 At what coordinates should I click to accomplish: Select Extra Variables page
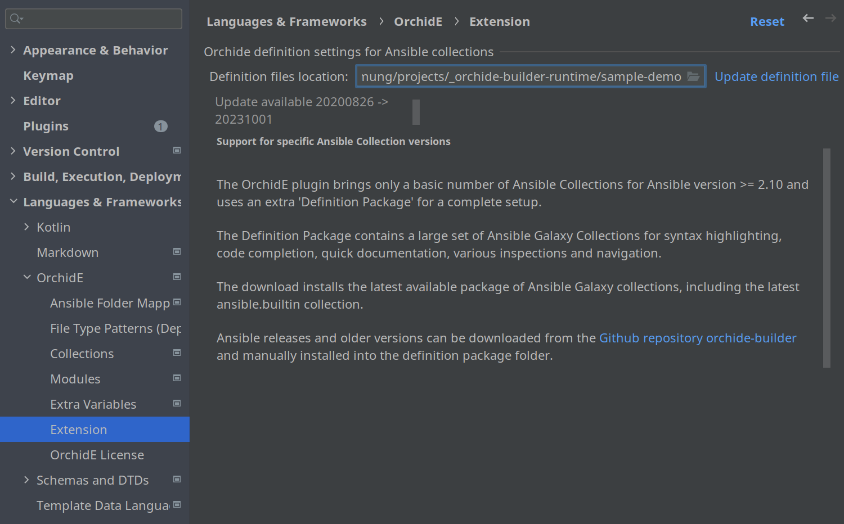click(x=93, y=405)
